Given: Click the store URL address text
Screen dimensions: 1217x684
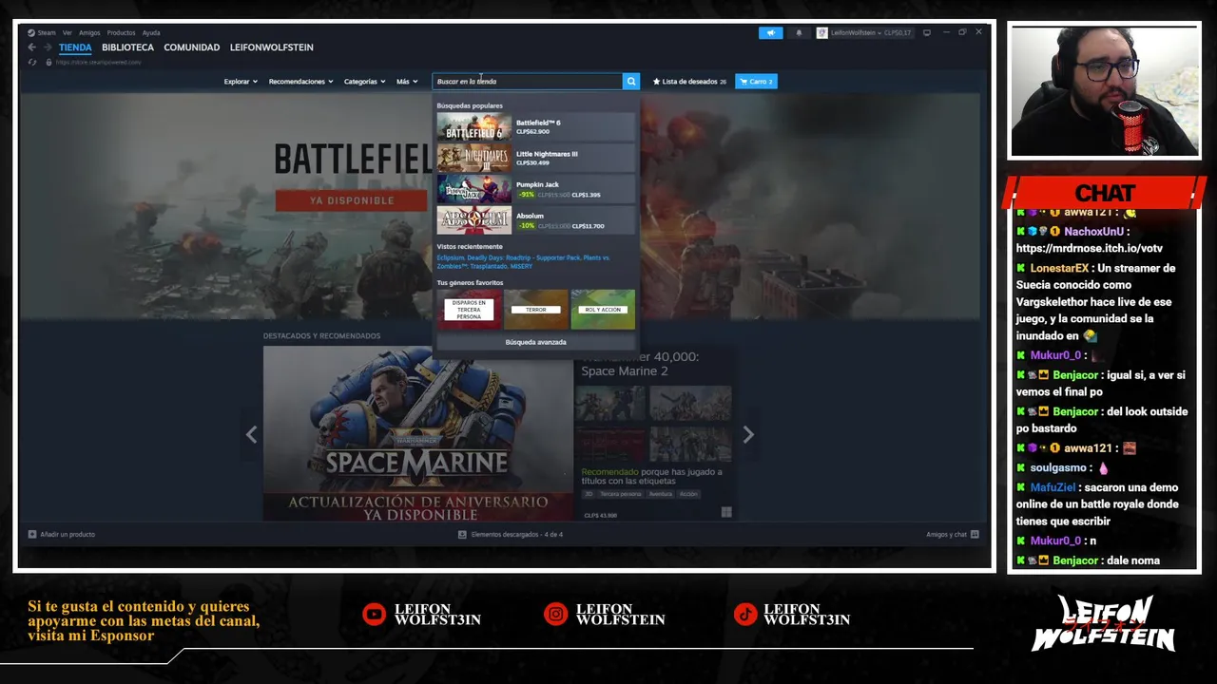Looking at the screenshot, I should (99, 62).
